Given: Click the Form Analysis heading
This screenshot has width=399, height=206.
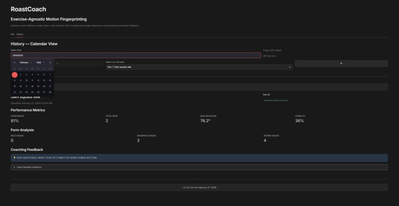Looking at the screenshot, I should click(x=22, y=130).
